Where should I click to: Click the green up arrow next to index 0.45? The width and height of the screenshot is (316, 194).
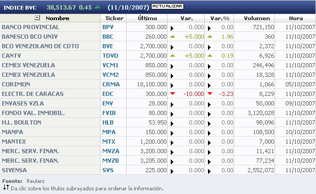97,7
